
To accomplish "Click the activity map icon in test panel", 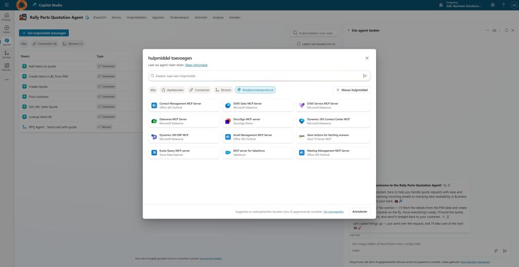I will (x=494, y=30).
